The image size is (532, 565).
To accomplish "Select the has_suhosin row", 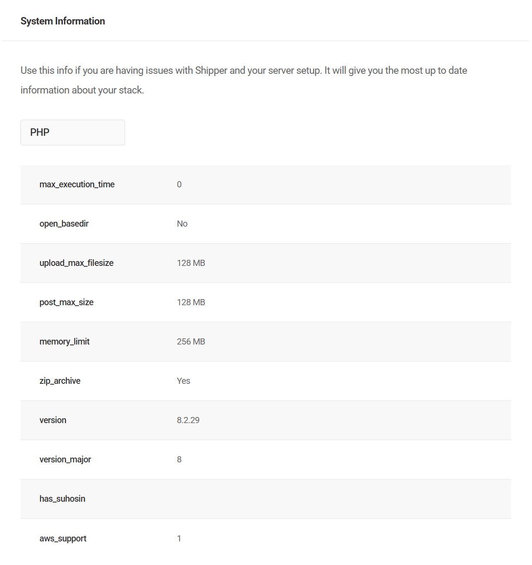I will click(266, 499).
